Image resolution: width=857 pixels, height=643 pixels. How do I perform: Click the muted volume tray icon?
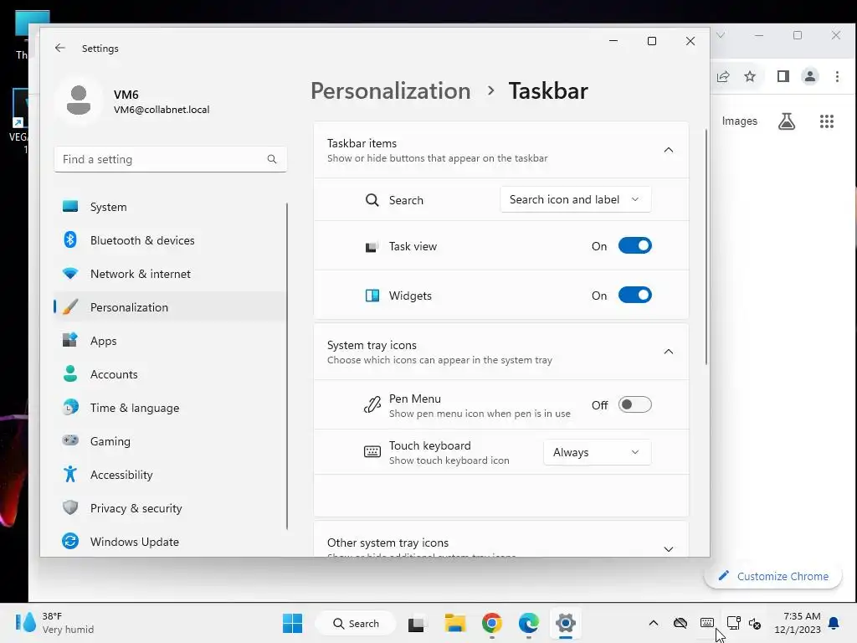[755, 623]
